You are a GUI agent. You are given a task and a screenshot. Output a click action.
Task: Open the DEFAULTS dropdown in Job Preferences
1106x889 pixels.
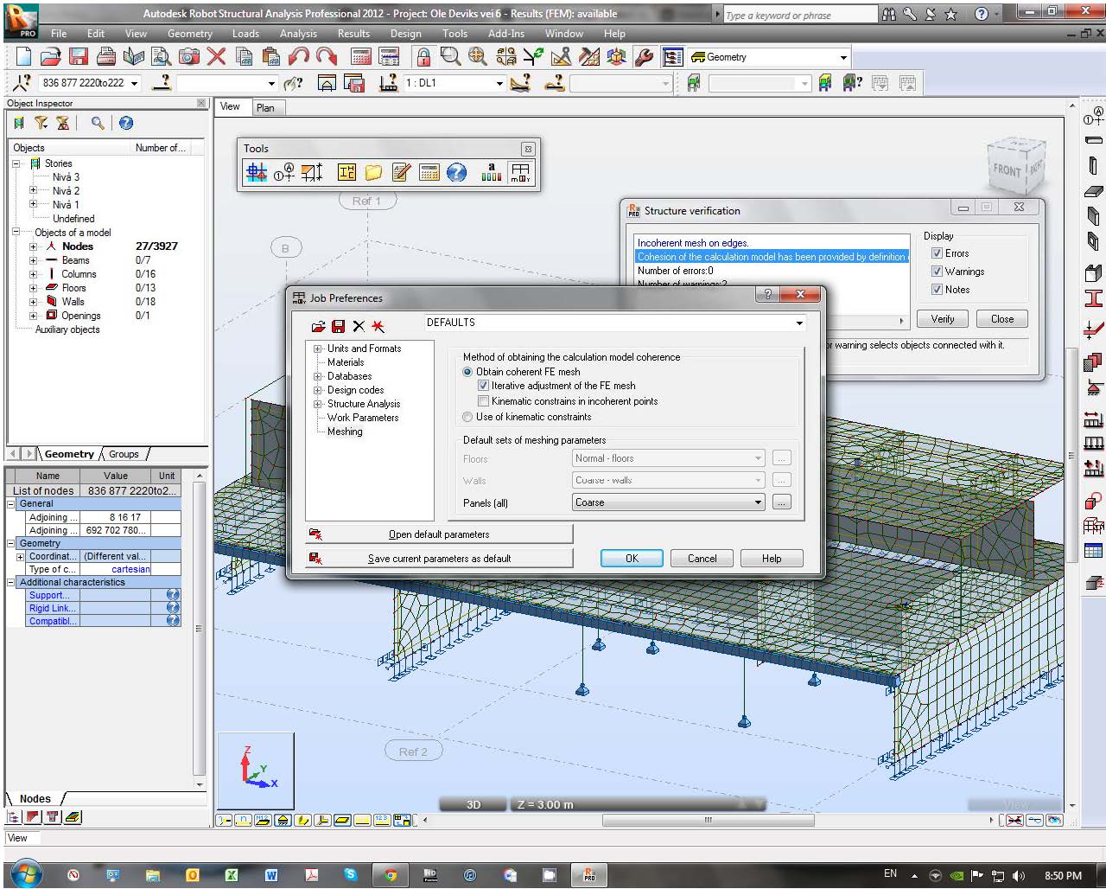pos(799,323)
